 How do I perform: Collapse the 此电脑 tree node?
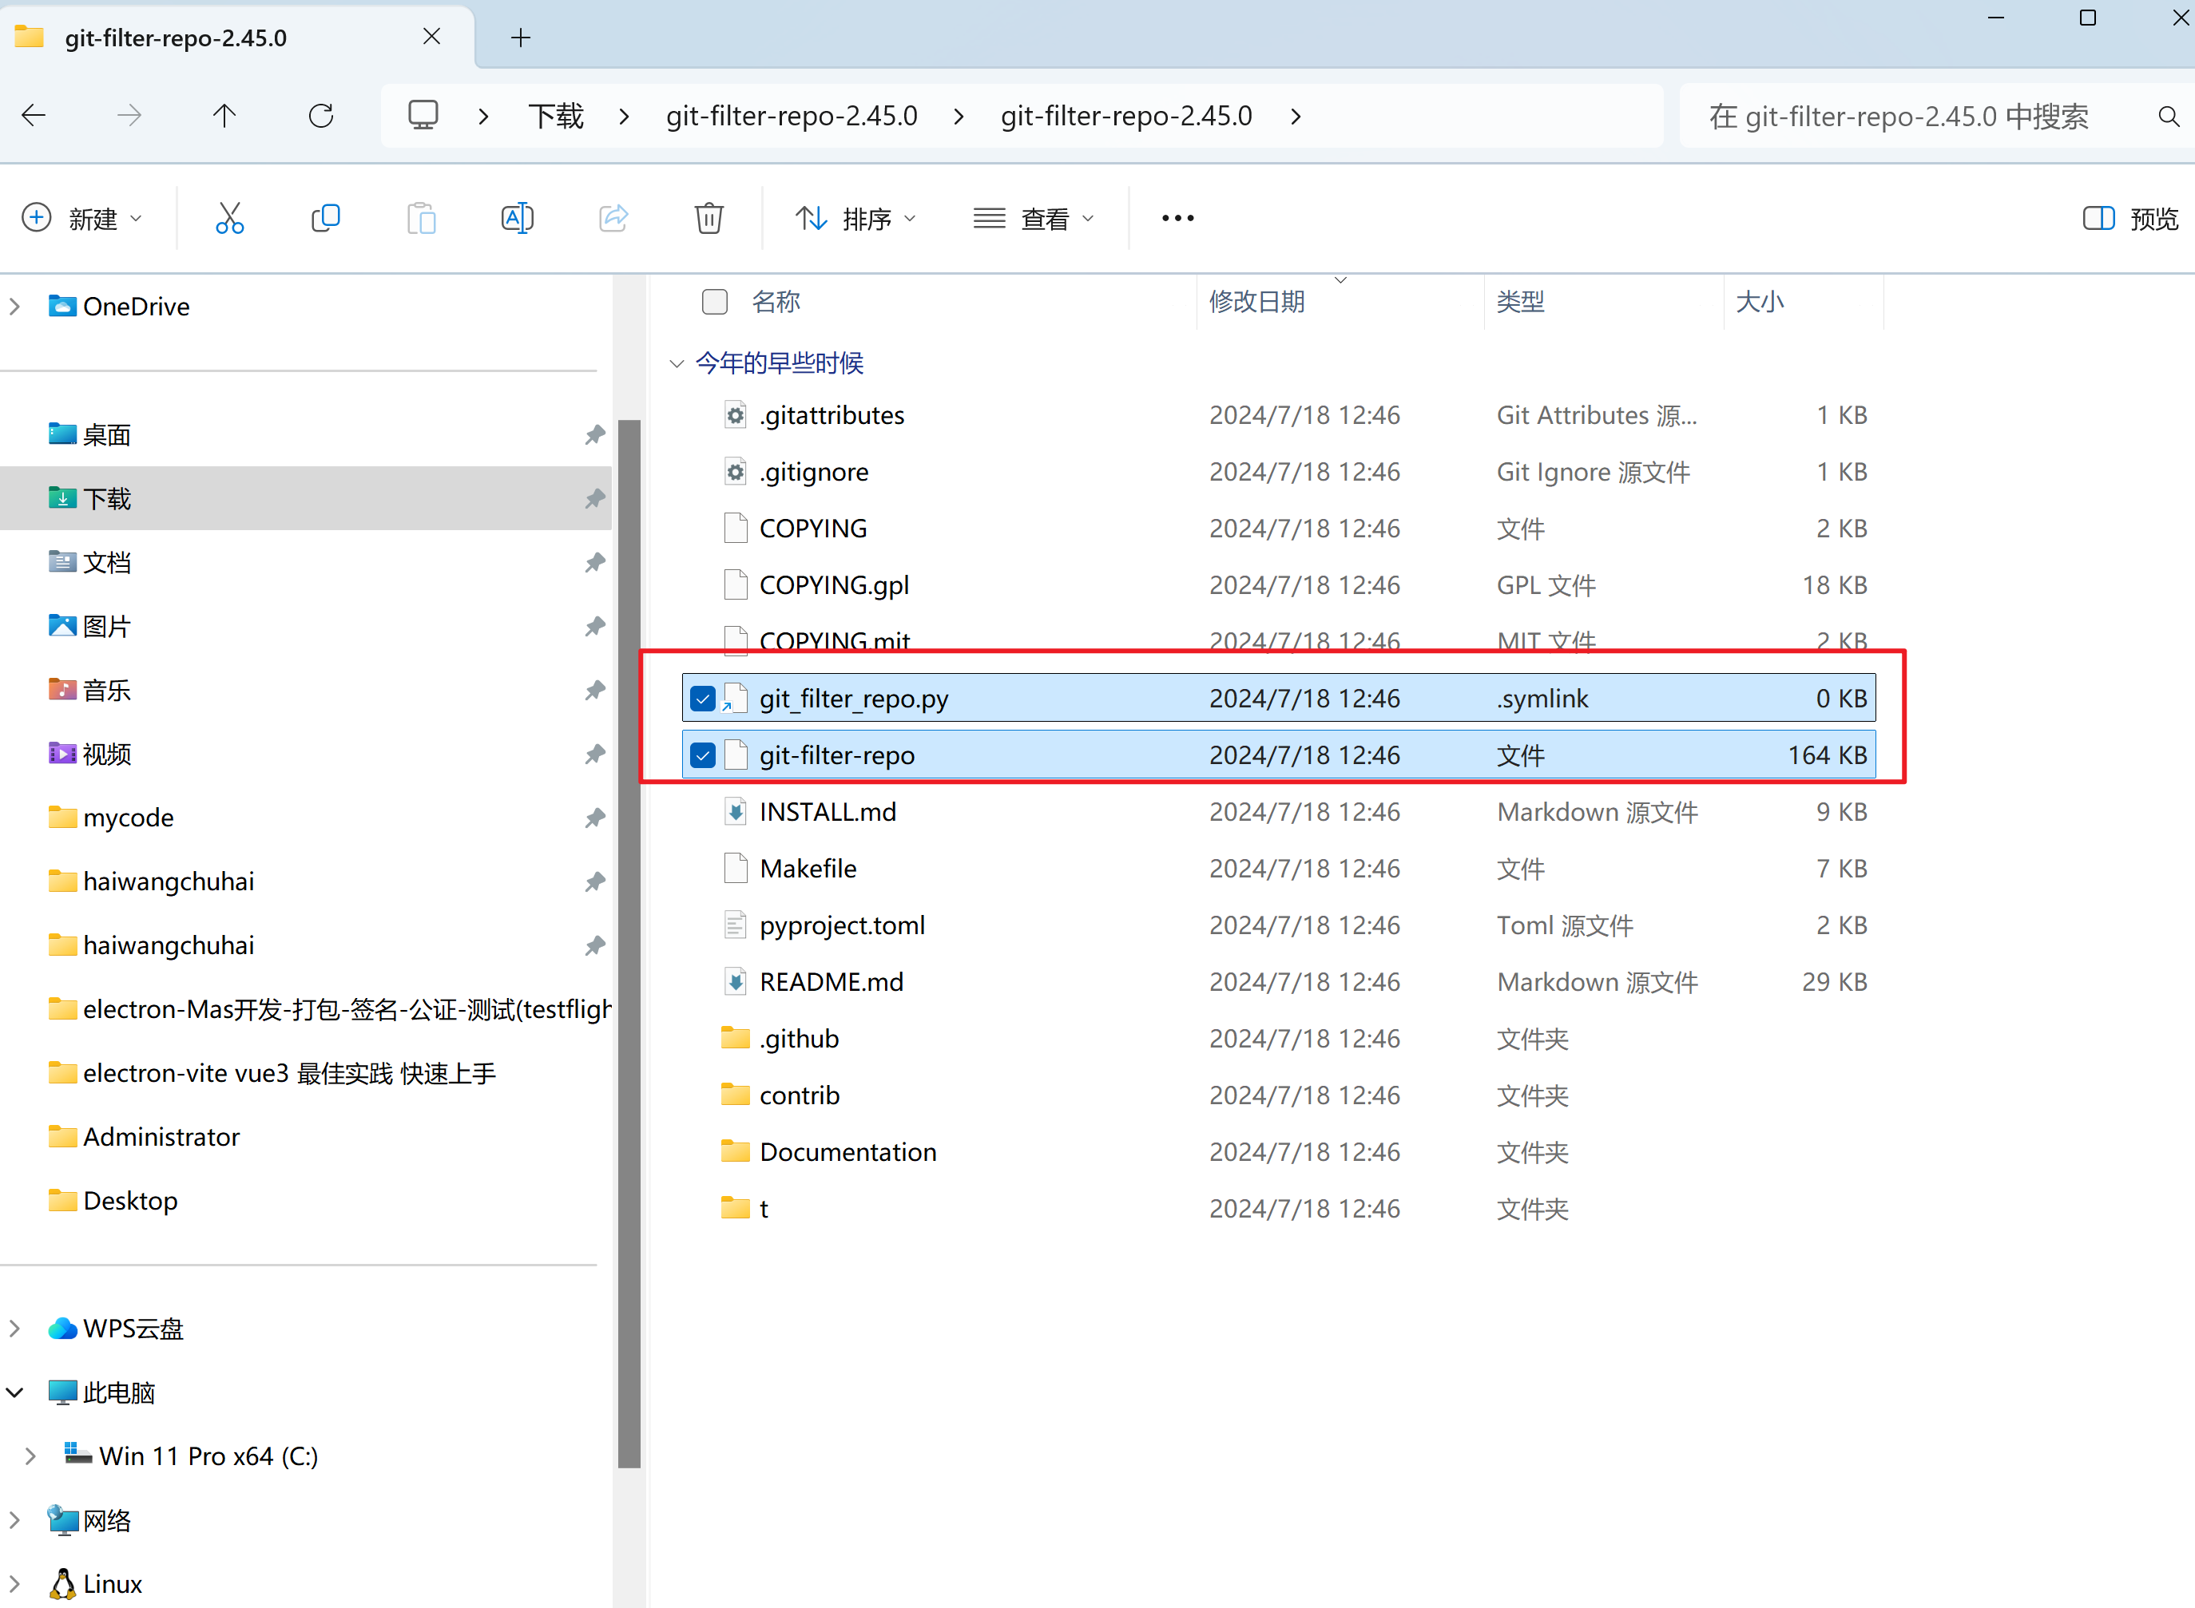[14, 1392]
